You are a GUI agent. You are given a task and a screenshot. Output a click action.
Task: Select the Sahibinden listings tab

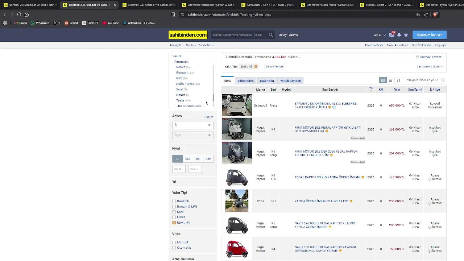[x=245, y=81]
